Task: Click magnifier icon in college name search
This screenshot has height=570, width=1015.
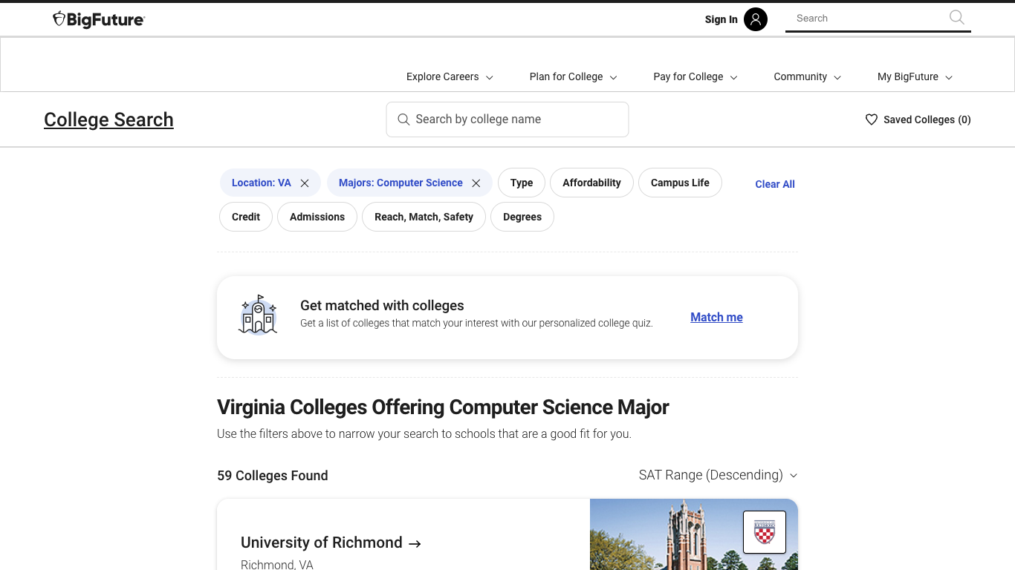Action: point(403,119)
